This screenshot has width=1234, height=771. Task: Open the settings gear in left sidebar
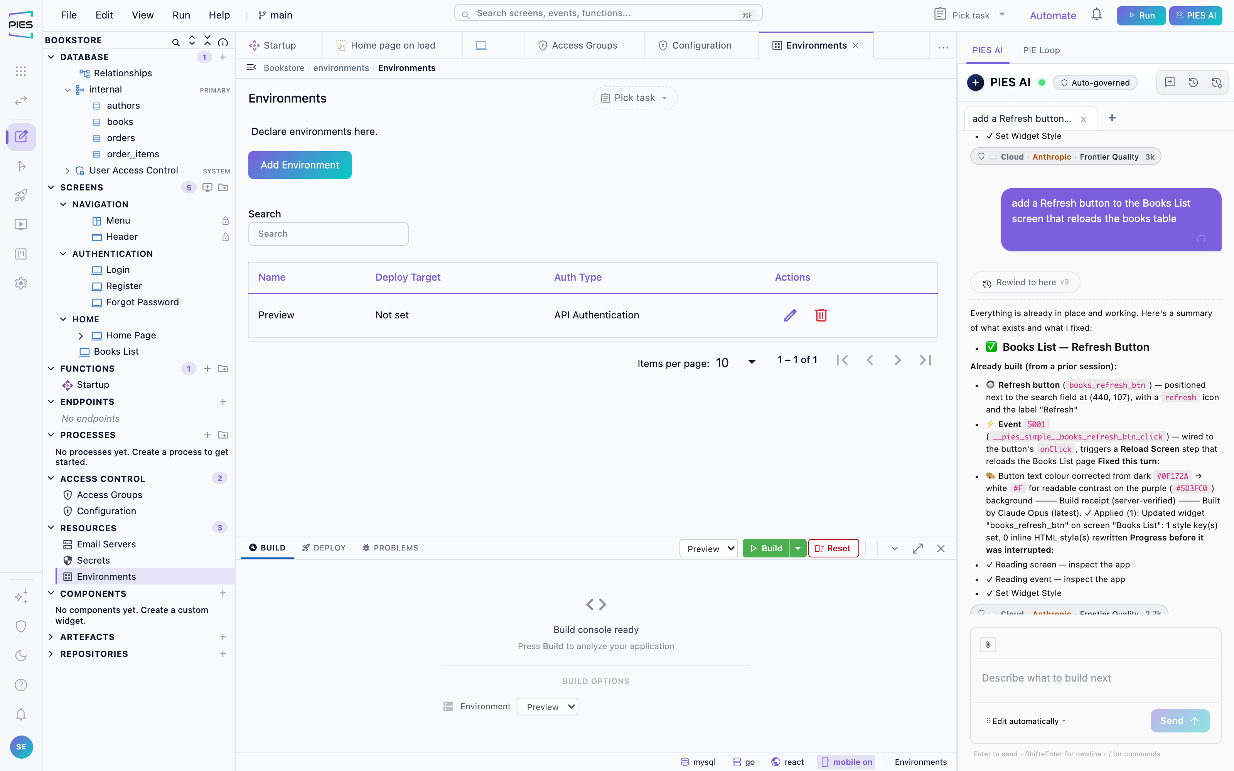[x=21, y=283]
